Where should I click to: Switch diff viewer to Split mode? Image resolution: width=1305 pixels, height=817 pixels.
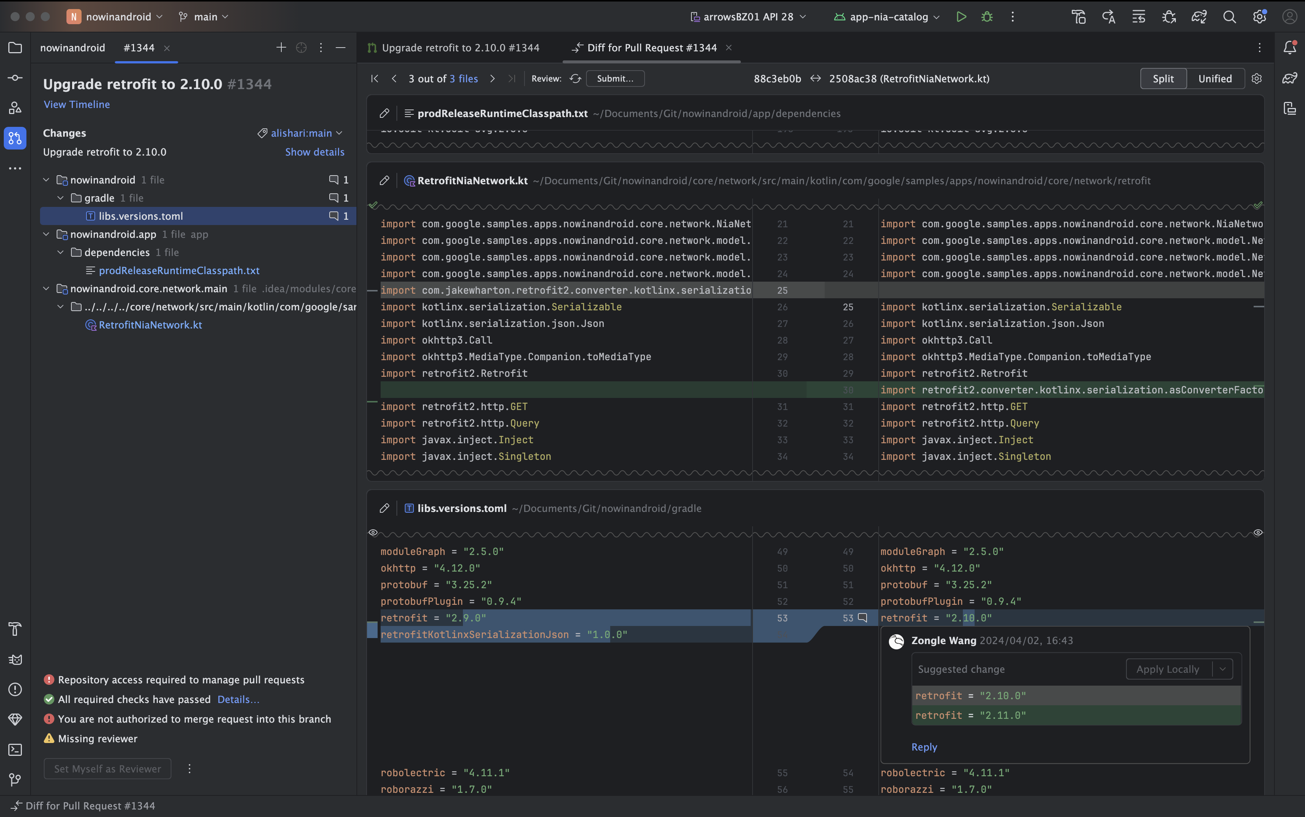click(x=1163, y=79)
